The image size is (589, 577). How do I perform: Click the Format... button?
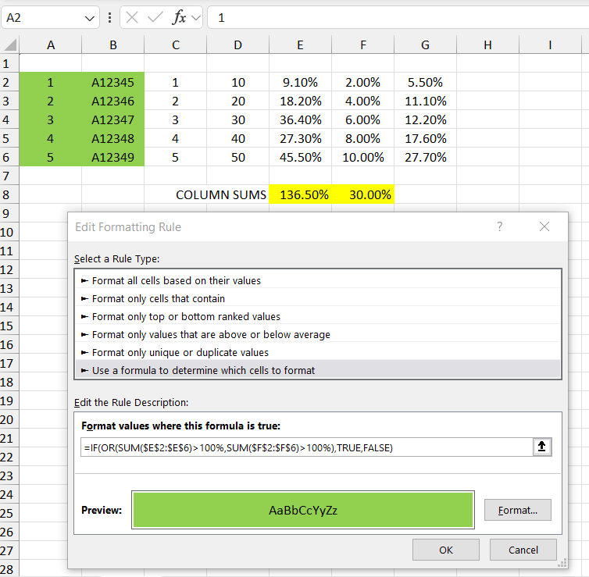518,510
